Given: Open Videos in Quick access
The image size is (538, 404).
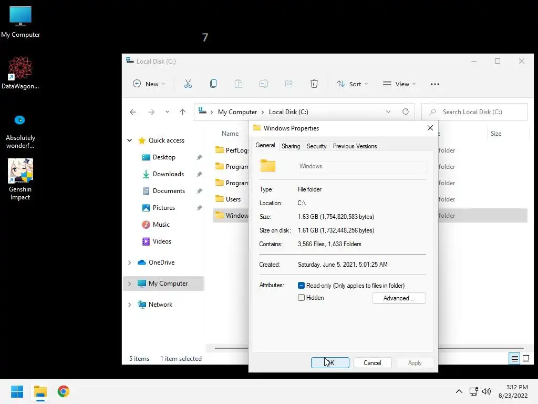Looking at the screenshot, I should (162, 241).
